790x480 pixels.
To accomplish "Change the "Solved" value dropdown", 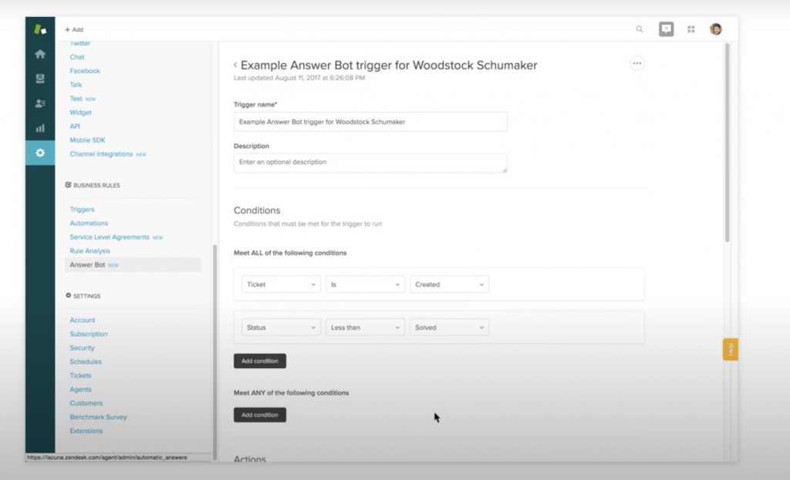I will click(448, 327).
